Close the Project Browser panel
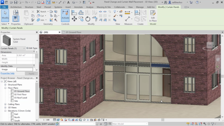The image size is (224, 126). pyautogui.click(x=37, y=78)
